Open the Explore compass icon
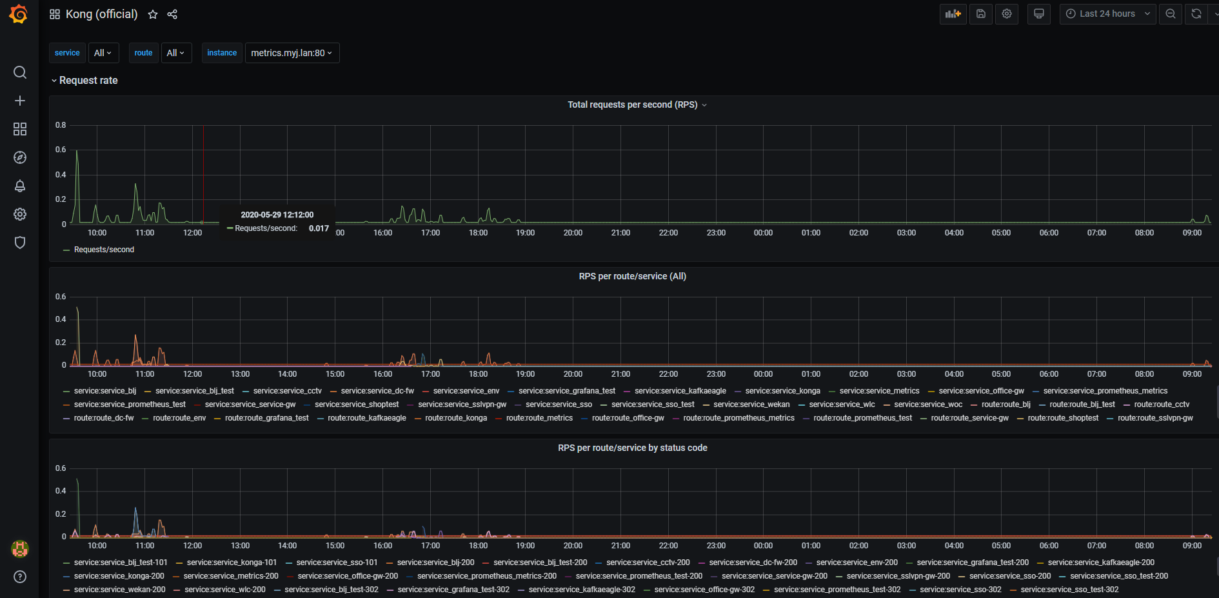This screenshot has height=598, width=1219. [x=20, y=157]
